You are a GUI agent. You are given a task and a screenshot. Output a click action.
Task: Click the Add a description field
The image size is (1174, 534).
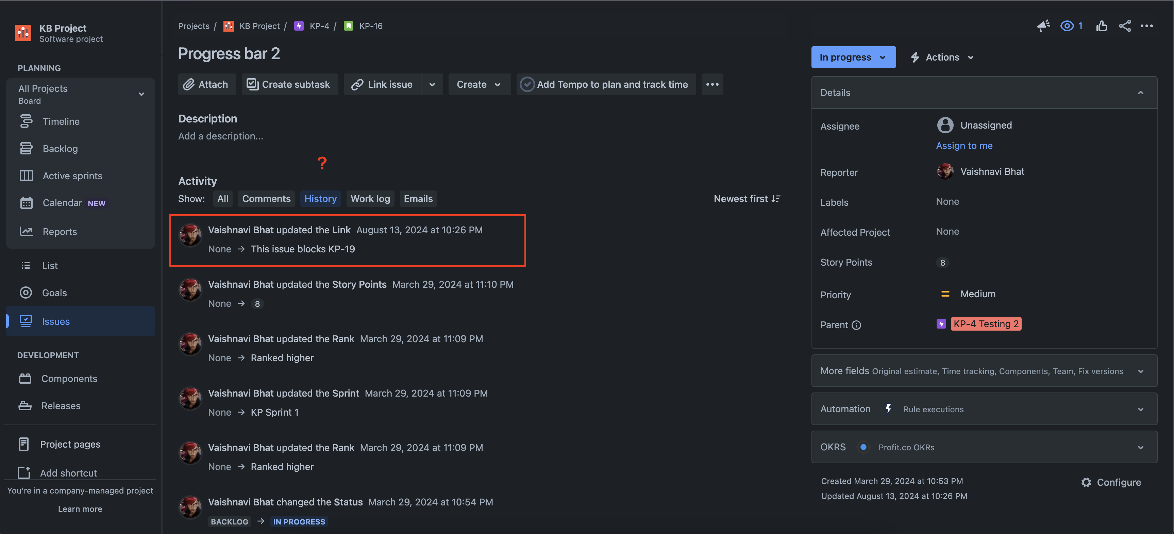point(221,136)
